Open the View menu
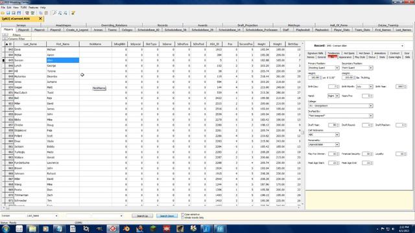Viewport: 415px width, 233px height. [x=16, y=7]
